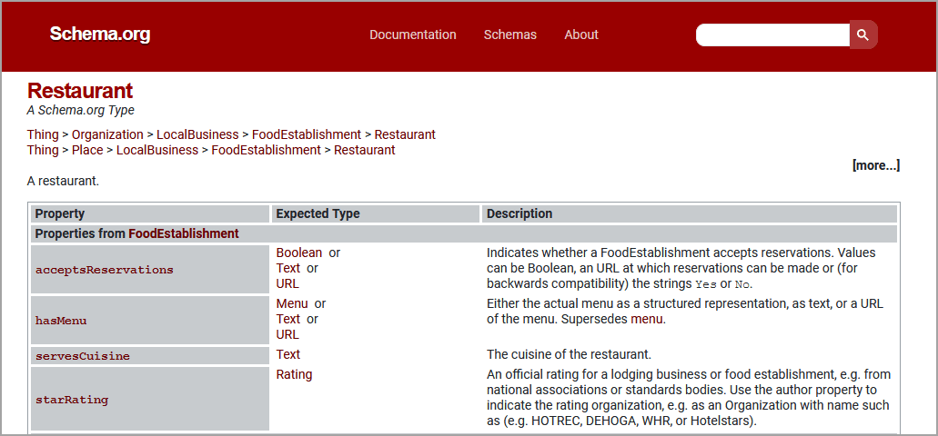
Task: Open the acceptsReservations property link
Action: pyautogui.click(x=104, y=270)
